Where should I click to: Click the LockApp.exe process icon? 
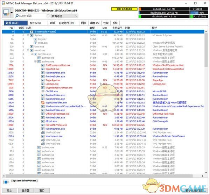click(43, 84)
